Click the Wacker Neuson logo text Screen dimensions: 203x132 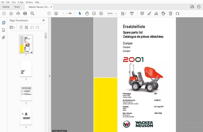tap(144, 124)
